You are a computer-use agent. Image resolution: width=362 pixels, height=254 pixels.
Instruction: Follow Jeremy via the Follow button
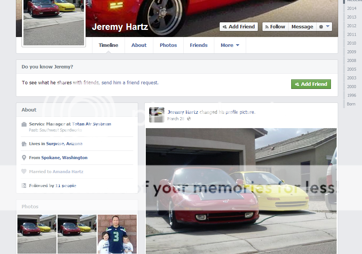pyautogui.click(x=275, y=26)
